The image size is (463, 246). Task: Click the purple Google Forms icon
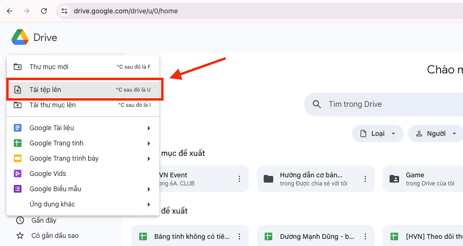pos(18,189)
